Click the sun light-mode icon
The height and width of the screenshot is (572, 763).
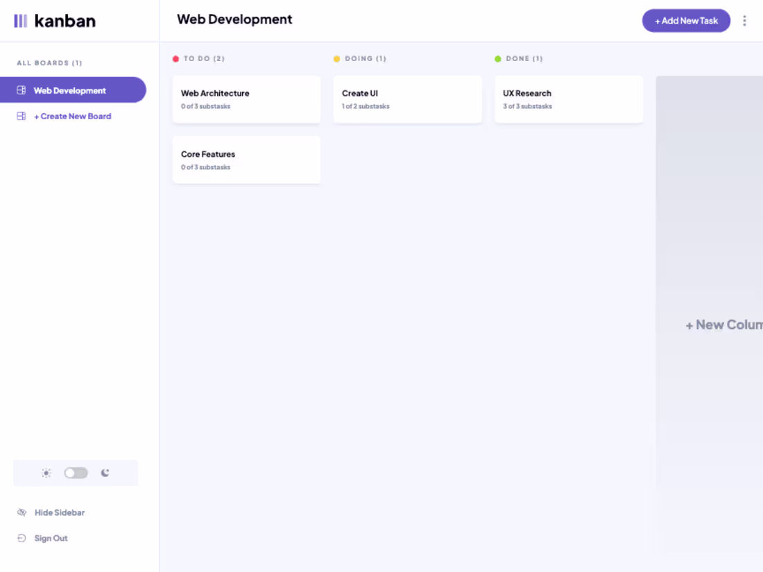click(x=46, y=473)
